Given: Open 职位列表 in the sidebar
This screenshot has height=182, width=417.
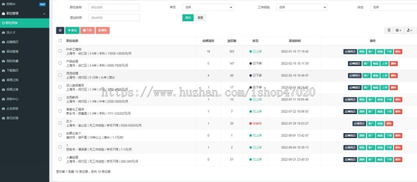Looking at the screenshot, I should point(25,23).
